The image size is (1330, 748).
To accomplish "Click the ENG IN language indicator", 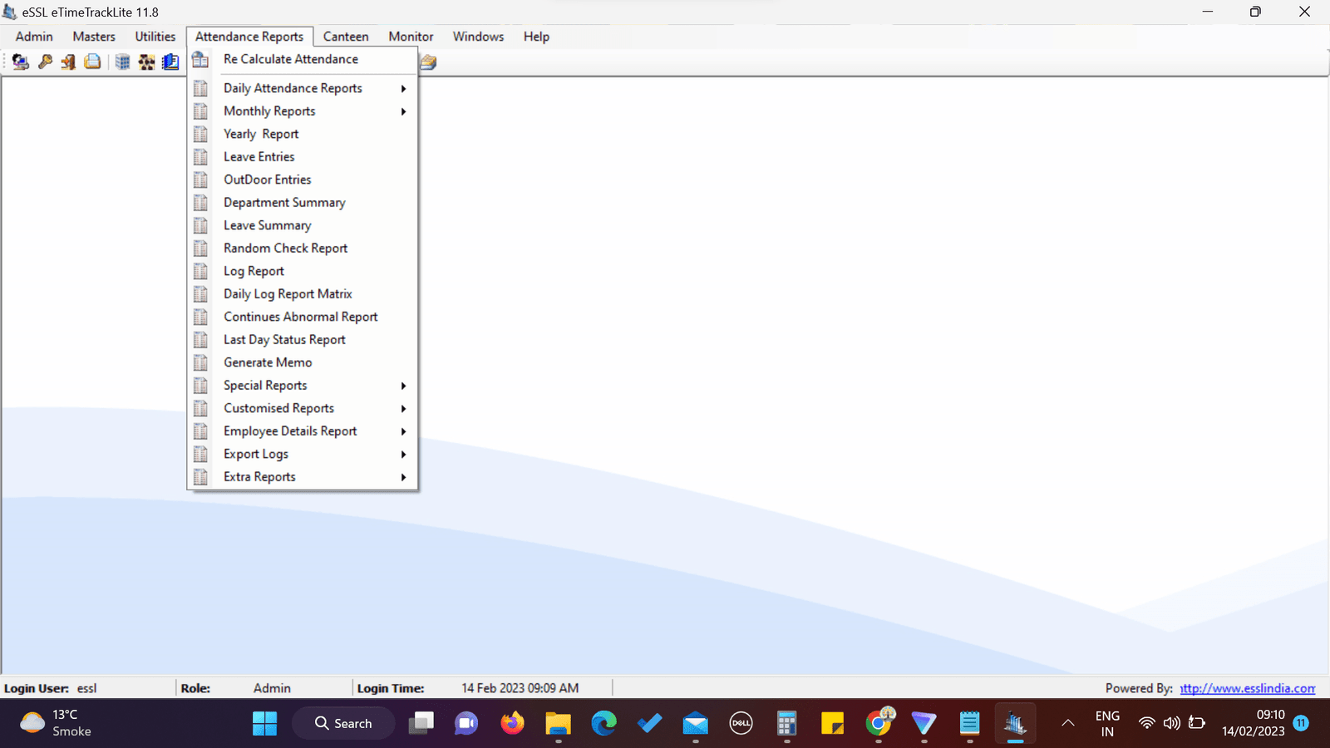I will point(1107,723).
